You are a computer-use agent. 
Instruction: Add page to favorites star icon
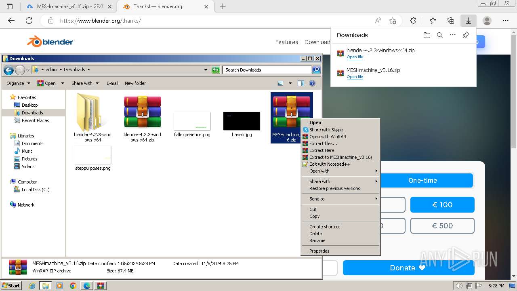[x=393, y=21]
